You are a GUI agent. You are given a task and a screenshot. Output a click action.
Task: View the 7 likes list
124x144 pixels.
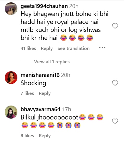point(27,93)
